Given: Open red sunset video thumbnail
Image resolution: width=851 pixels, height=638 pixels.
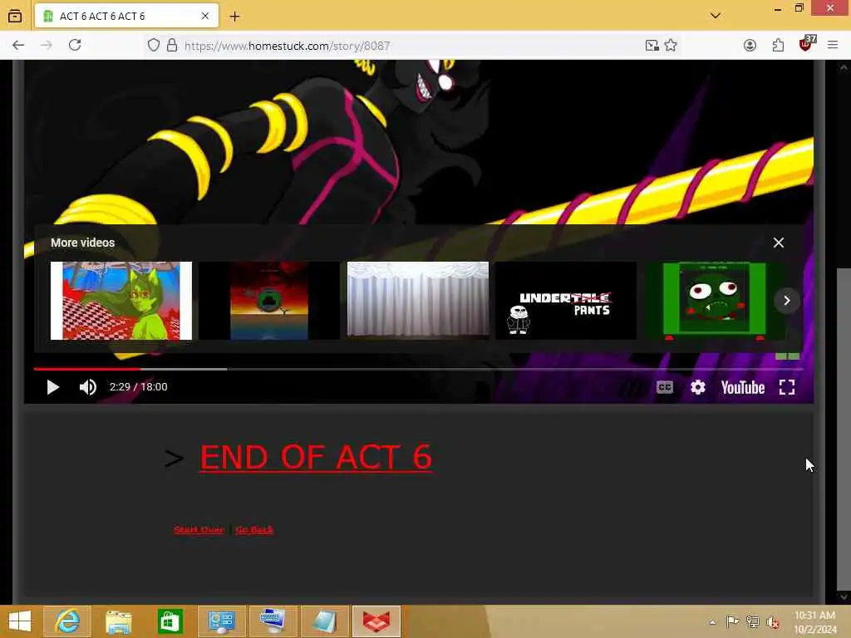Looking at the screenshot, I should click(269, 301).
